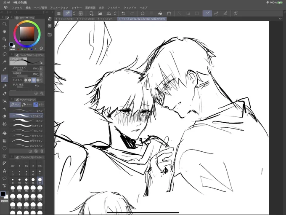Open 編集 menu
Image resolution: width=286 pixels, height=215 pixels.
[x=28, y=8]
